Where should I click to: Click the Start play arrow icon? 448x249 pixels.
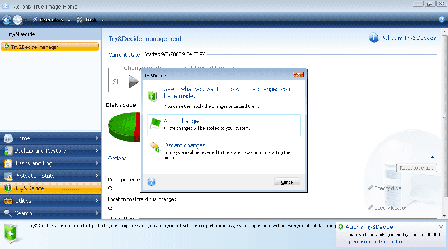134,82
